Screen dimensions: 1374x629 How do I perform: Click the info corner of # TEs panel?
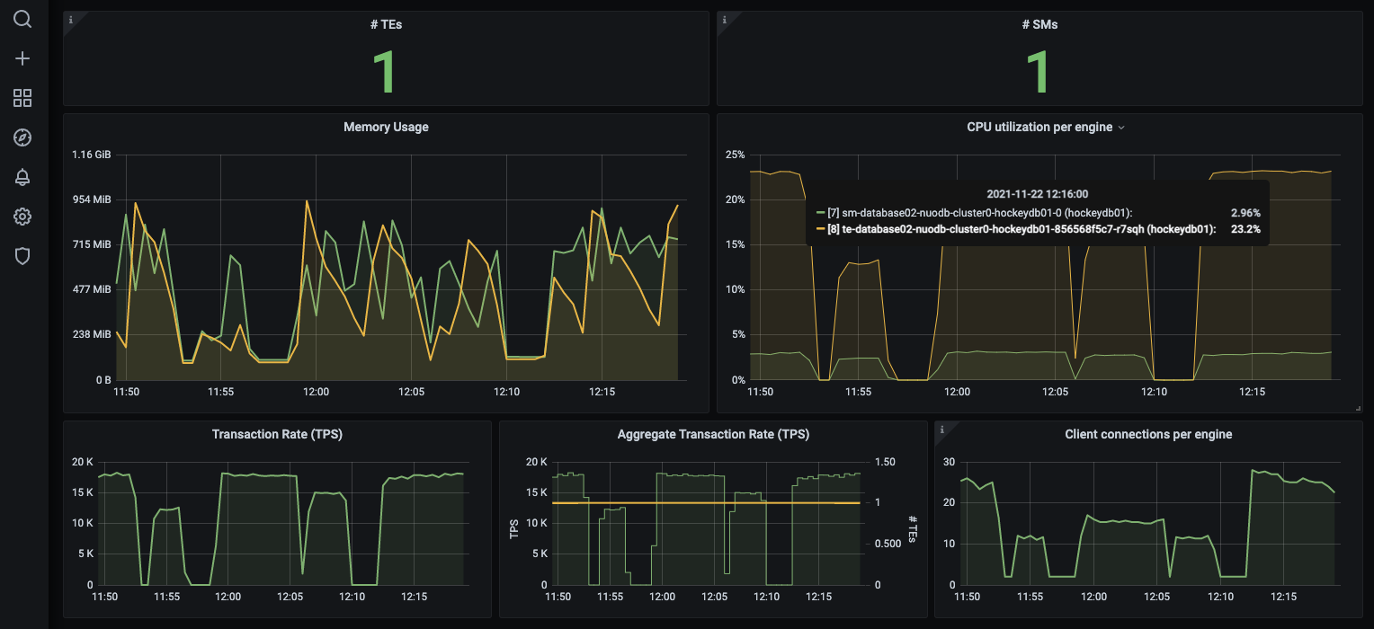click(70, 18)
